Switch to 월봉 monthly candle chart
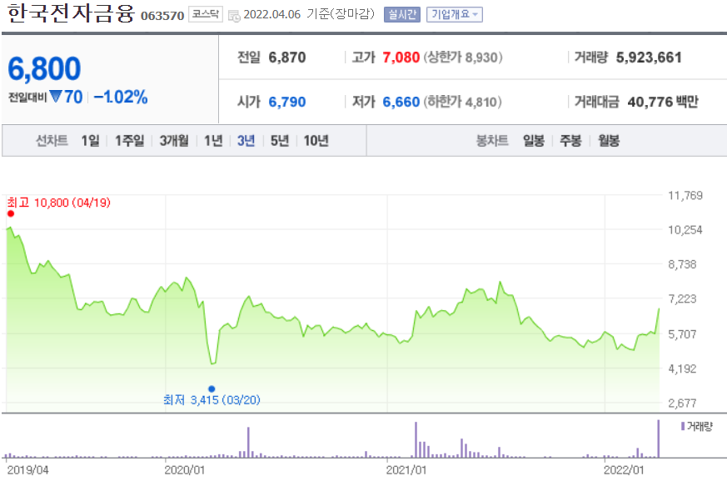Screen dimensions: 727x486 coord(609,140)
